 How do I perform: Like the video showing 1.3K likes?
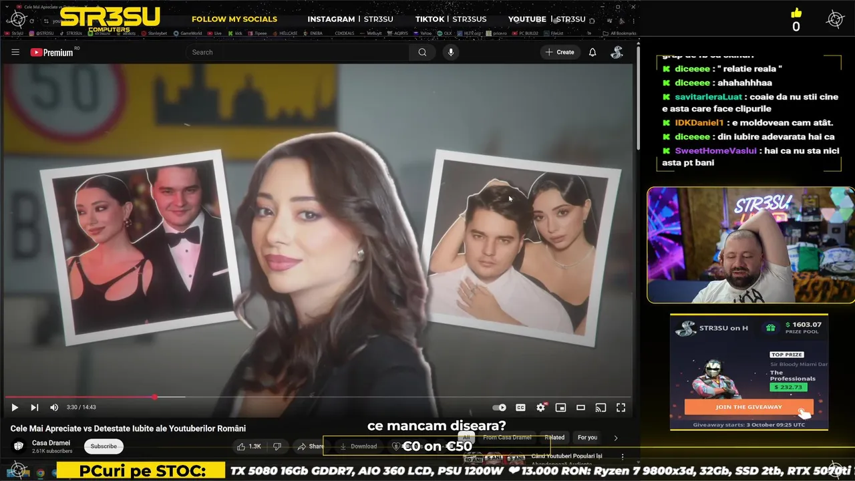point(250,446)
